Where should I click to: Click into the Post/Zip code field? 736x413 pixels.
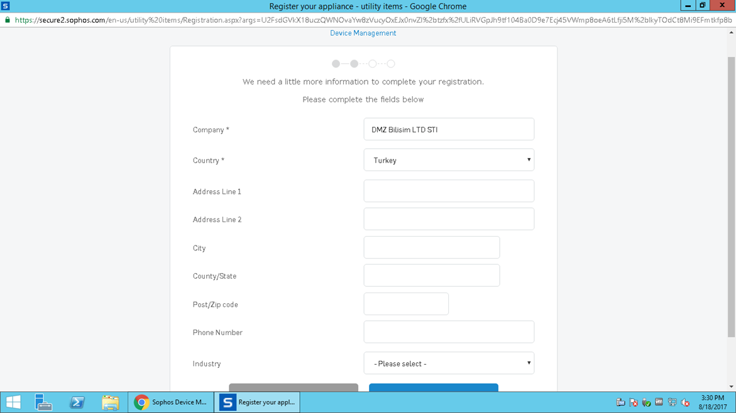click(x=406, y=304)
